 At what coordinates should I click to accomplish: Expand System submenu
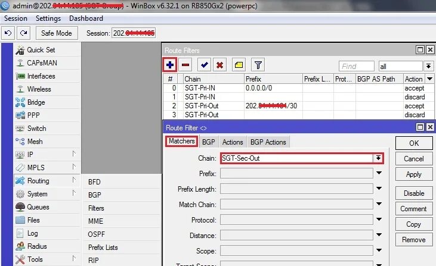coord(47,194)
